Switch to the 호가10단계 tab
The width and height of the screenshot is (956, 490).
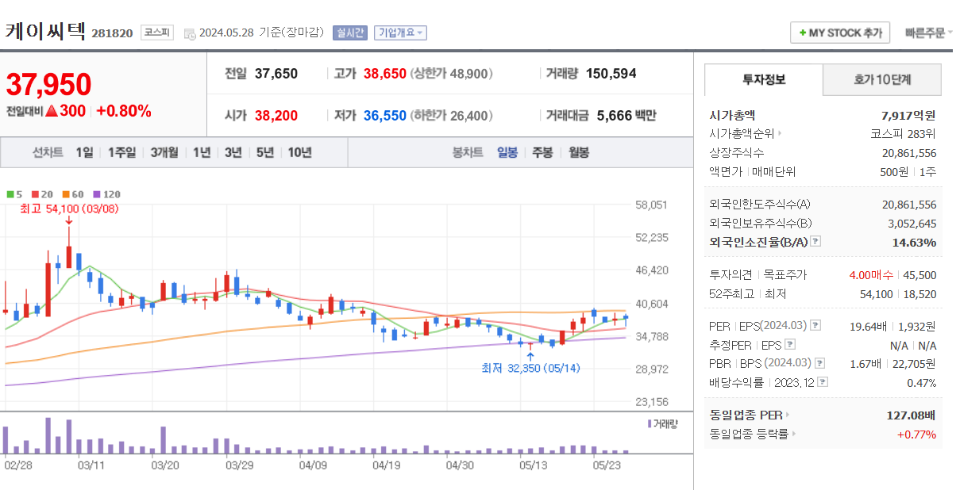(x=882, y=79)
